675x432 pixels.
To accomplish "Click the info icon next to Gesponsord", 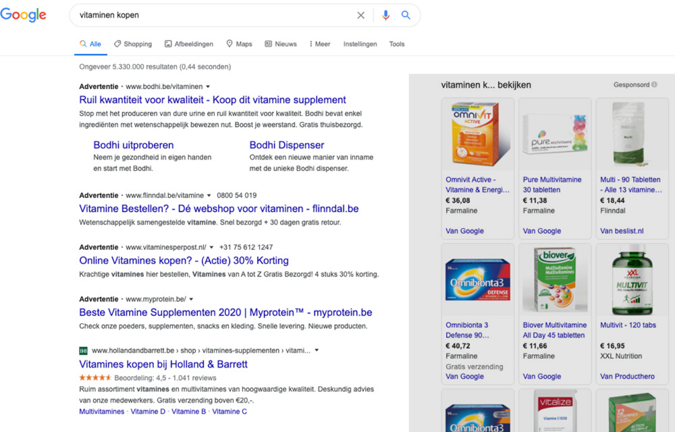I will tap(654, 85).
